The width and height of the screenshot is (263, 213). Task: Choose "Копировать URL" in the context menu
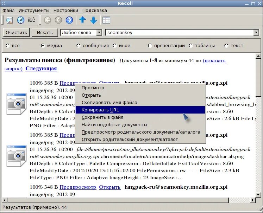pyautogui.click(x=140, y=110)
